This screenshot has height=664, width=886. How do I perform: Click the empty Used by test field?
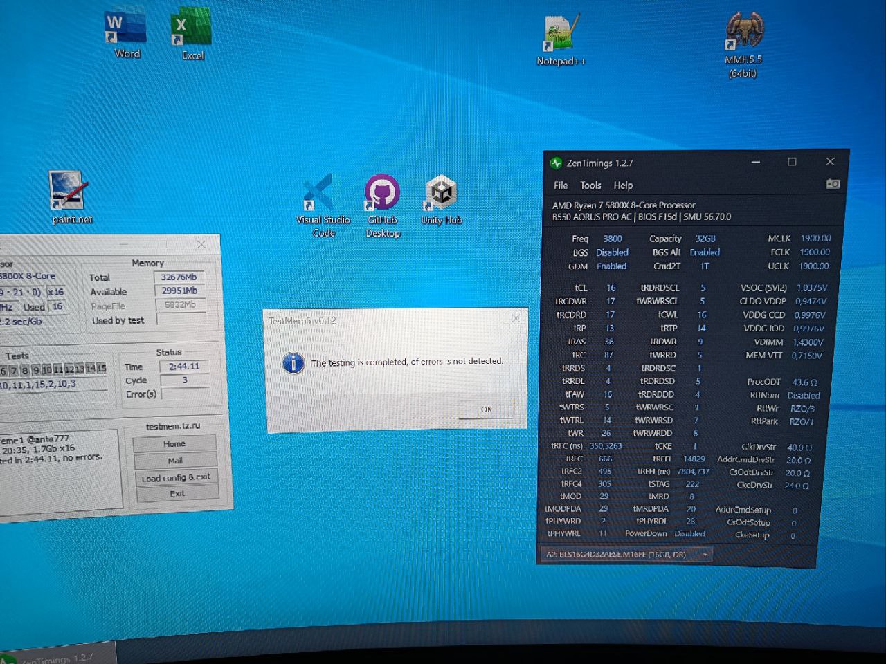[x=181, y=319]
